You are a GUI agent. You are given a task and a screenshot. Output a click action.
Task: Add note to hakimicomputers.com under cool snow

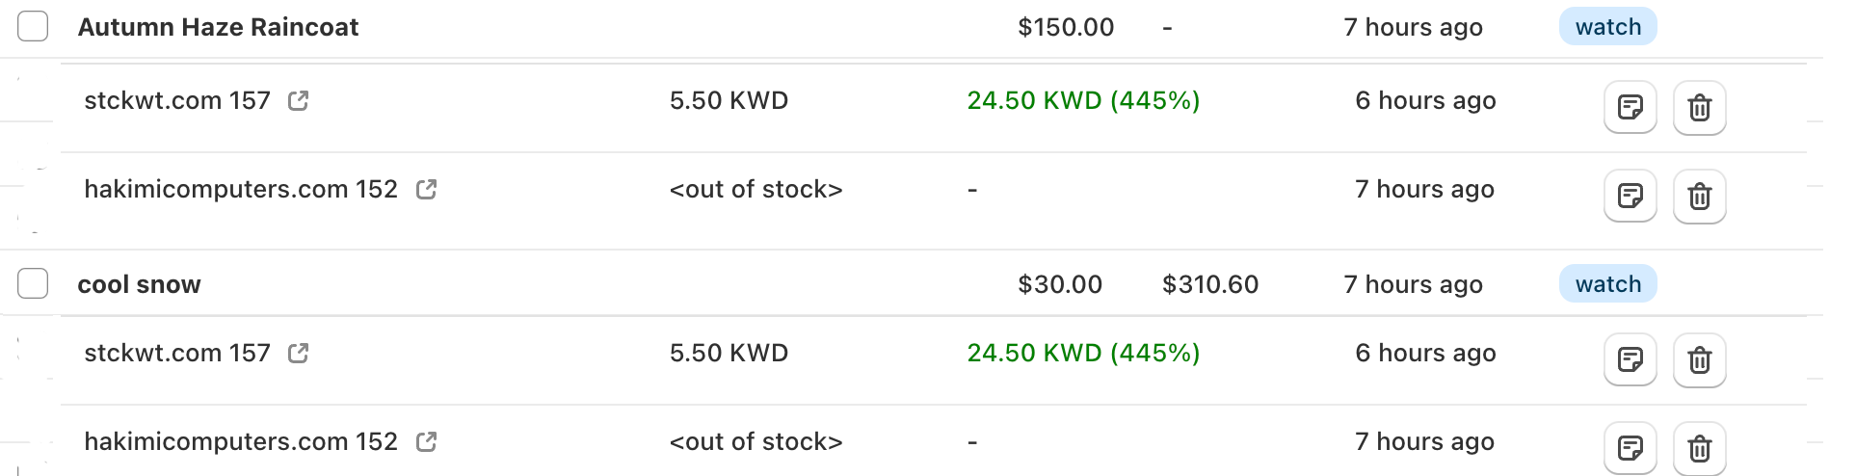tap(1630, 448)
